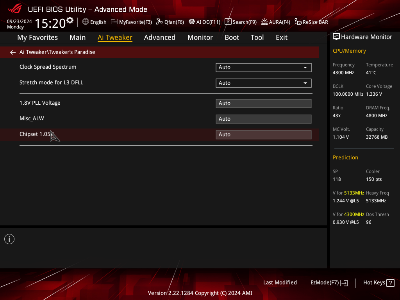This screenshot has height=300, width=400.
Task: Click Misc_ALW label
Action: [x=32, y=118]
